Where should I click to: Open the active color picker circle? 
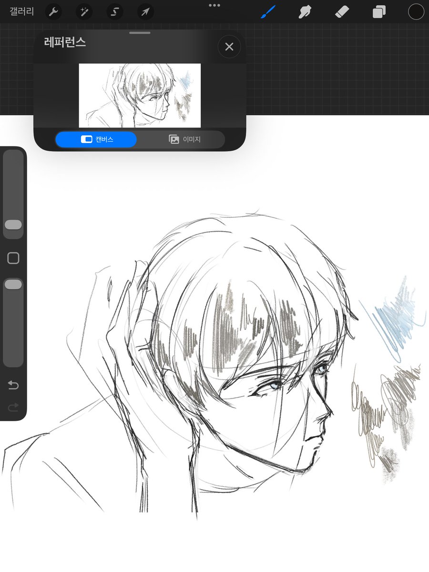coord(416,11)
